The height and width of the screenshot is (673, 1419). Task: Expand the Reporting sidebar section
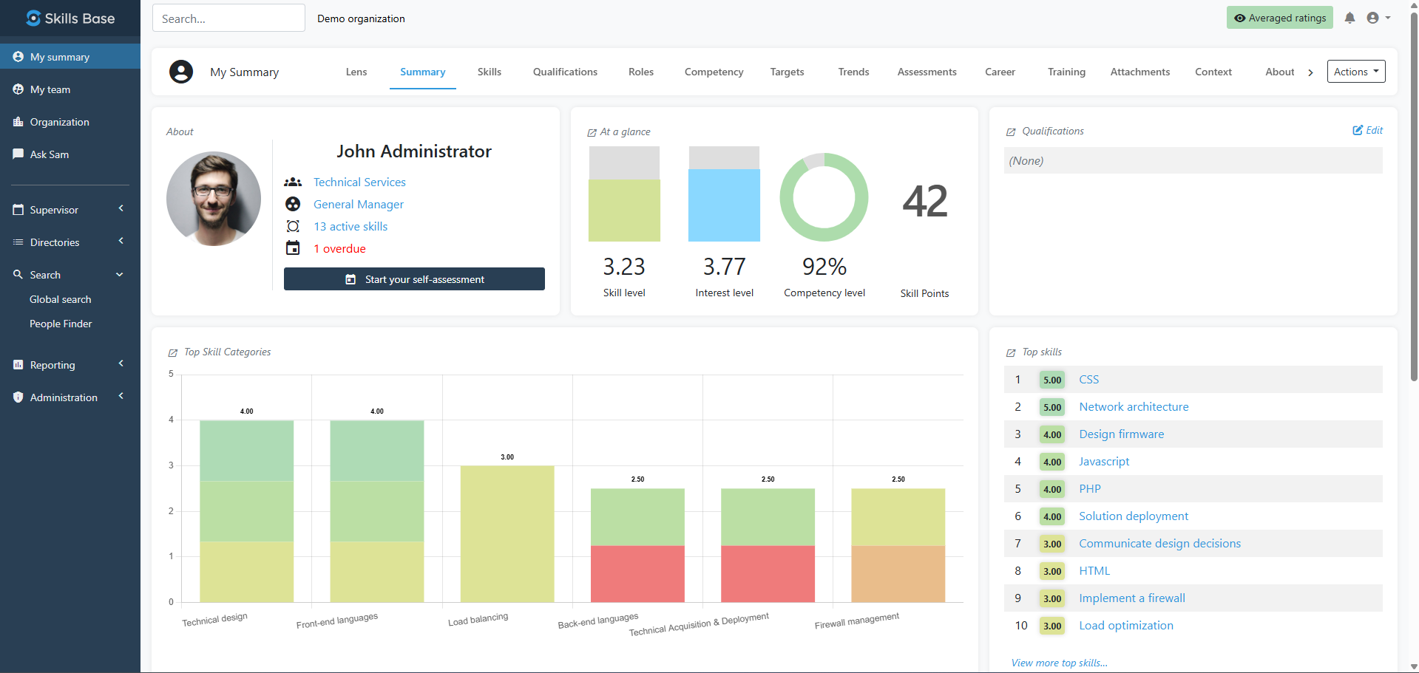(x=70, y=365)
